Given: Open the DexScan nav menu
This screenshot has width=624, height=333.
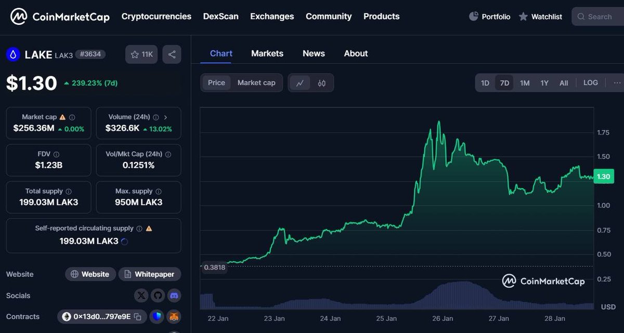Looking at the screenshot, I should tap(221, 16).
